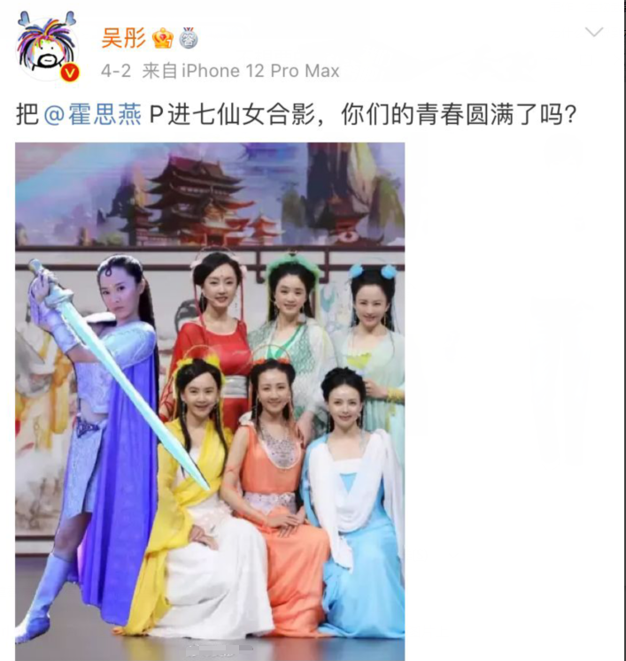The image size is (626, 661).
Task: Tap the iPhone 12 Pro Max source text
Action: (260, 71)
